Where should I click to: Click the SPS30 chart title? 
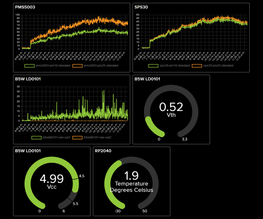coord(141,7)
